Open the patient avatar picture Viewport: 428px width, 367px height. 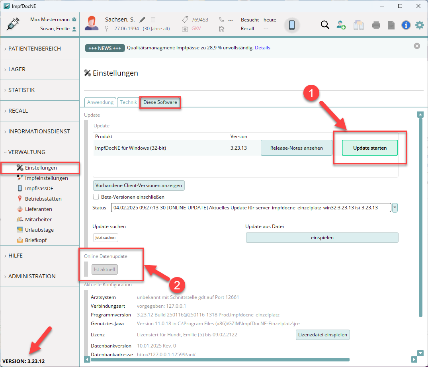click(92, 23)
